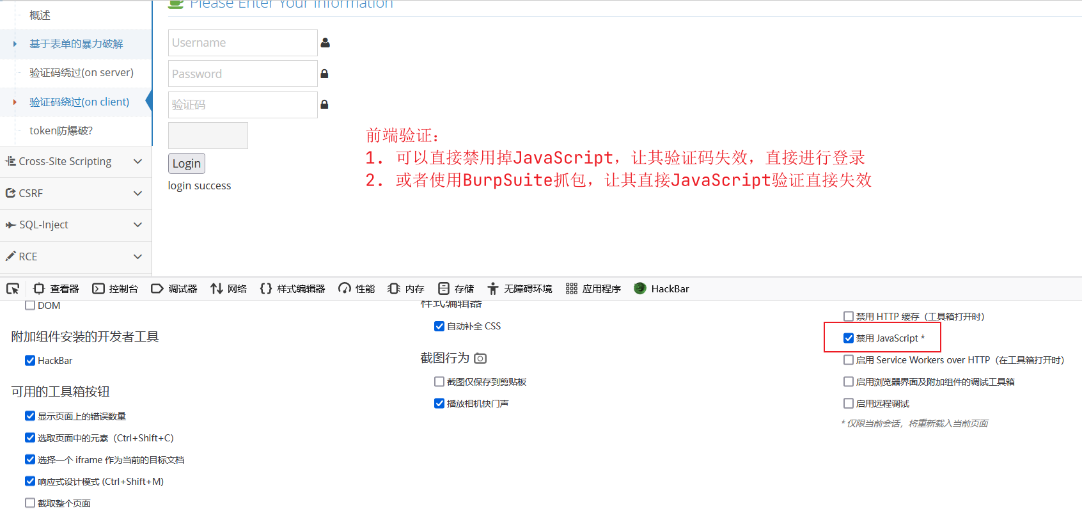Open the Application (应用程序) tab
The image size is (1082, 513).
coord(593,288)
